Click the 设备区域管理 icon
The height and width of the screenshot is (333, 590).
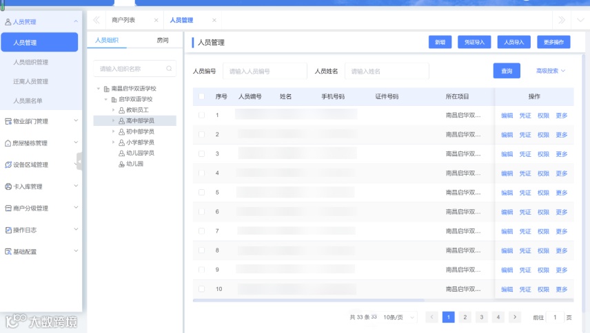coord(8,165)
